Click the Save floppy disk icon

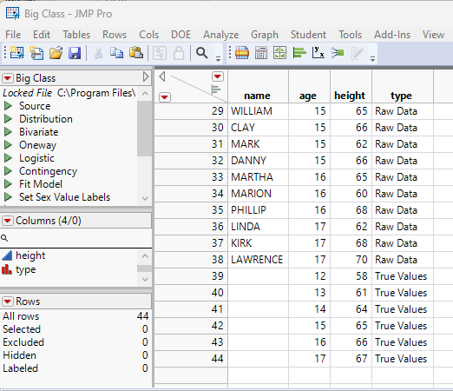(75, 53)
